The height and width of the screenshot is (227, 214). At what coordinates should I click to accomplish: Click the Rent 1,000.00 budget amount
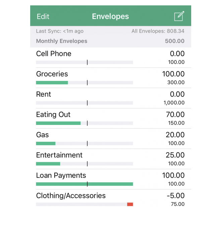174,103
